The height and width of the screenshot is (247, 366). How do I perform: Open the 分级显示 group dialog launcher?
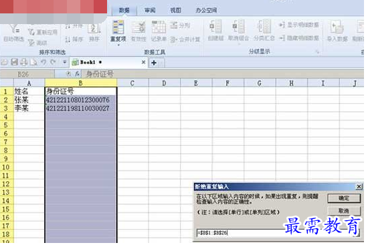[317, 52]
